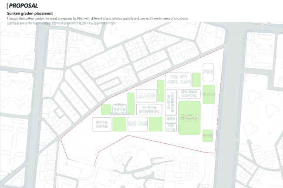The height and width of the screenshot is (188, 283).
Task: Select the 일반 교실 building block
Action: pyautogui.click(x=137, y=124)
